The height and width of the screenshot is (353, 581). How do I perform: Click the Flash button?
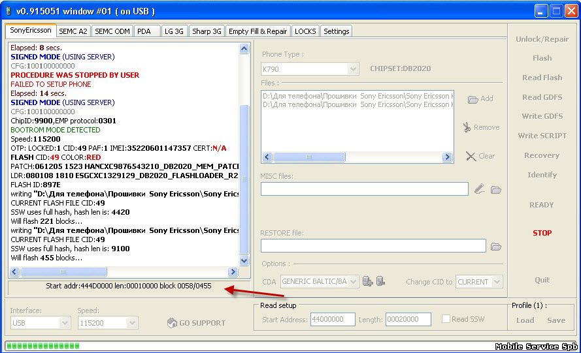tap(542, 58)
